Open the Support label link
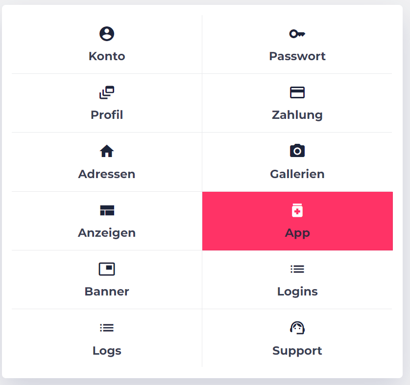The image size is (410, 385). click(x=297, y=351)
